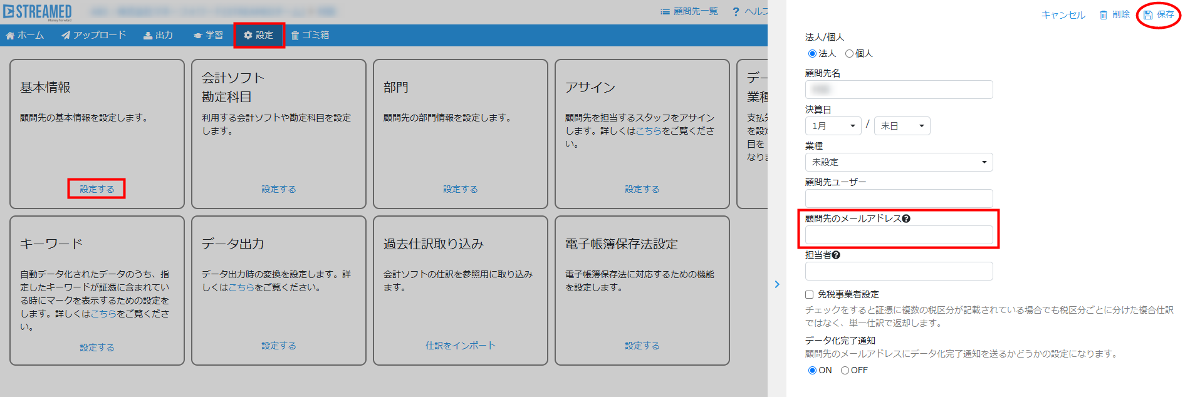Click help icon beside 顧問先のメールアドレス

[906, 219]
